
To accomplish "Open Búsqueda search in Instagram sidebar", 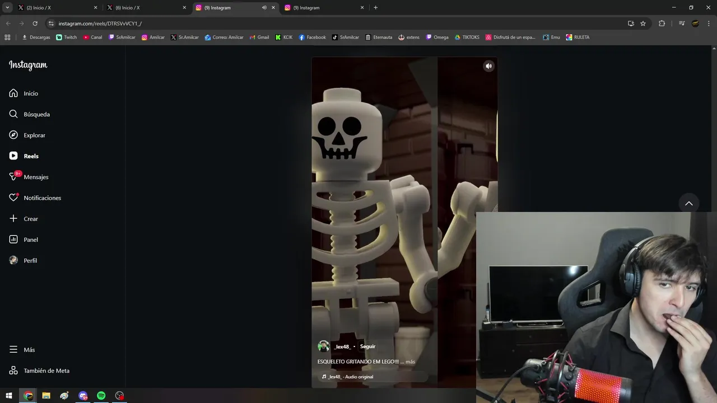I will 30,114.
